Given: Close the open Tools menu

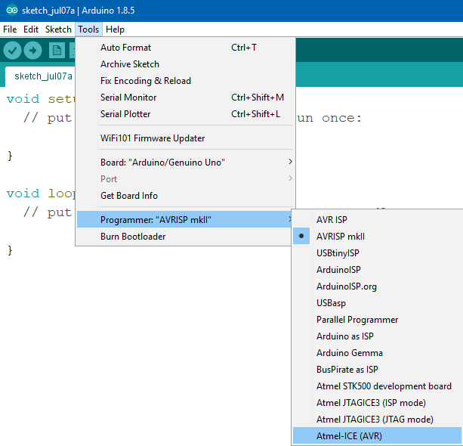Looking at the screenshot, I should (x=88, y=29).
